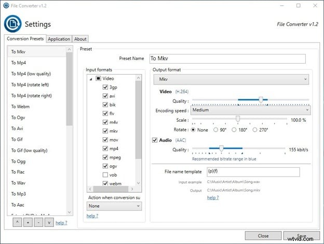
Task: Open the Output format Mkv dropdown
Action: pyautogui.click(x=231, y=79)
